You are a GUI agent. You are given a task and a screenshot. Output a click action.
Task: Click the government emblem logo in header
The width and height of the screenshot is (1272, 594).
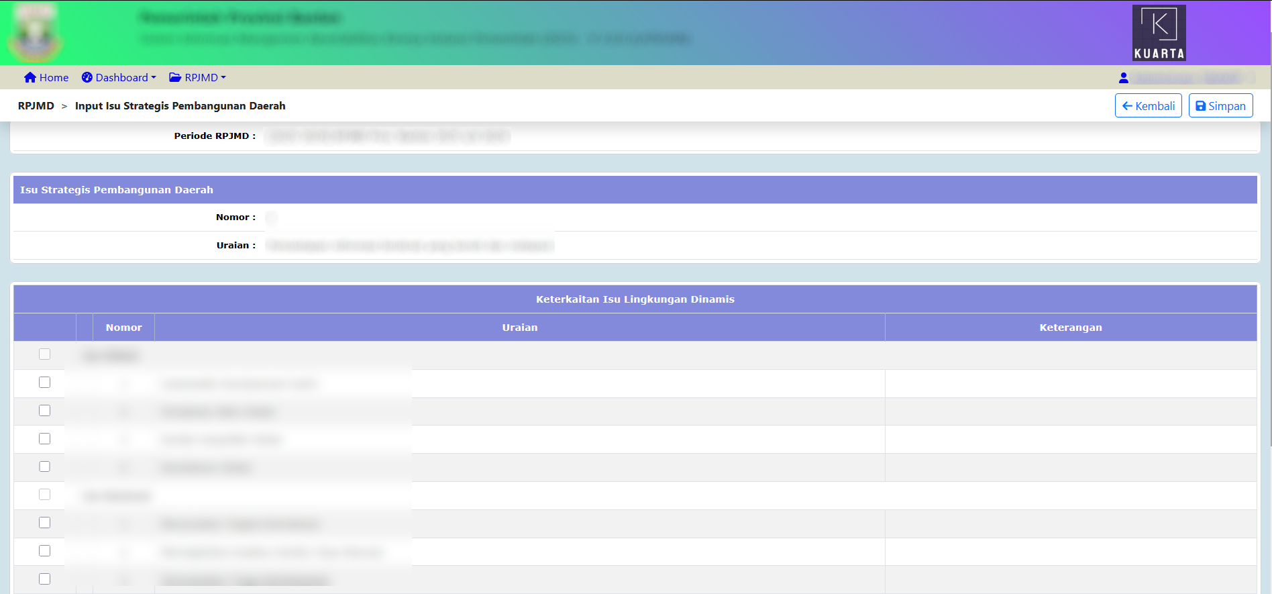[x=35, y=34]
